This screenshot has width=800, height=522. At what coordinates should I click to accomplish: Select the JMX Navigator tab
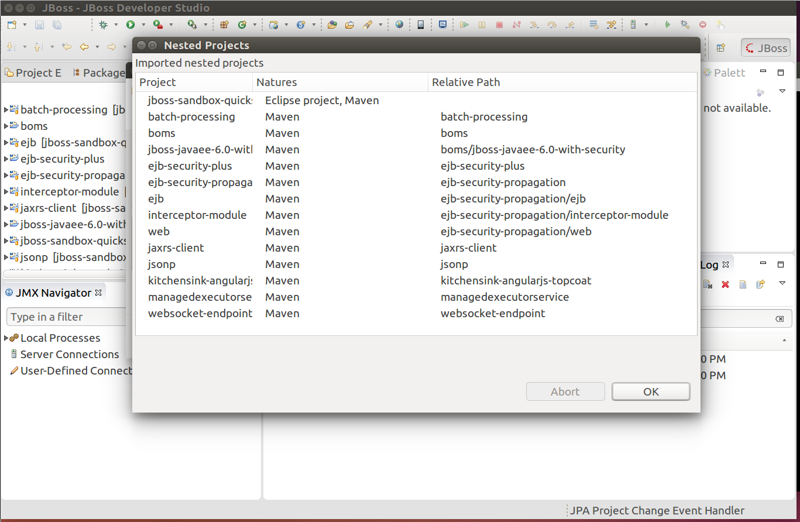(x=53, y=293)
